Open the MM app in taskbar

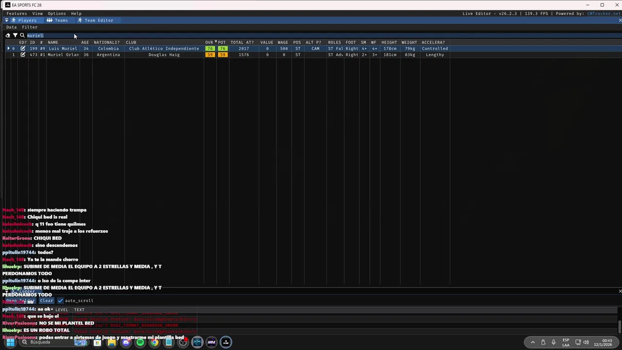coord(211,342)
